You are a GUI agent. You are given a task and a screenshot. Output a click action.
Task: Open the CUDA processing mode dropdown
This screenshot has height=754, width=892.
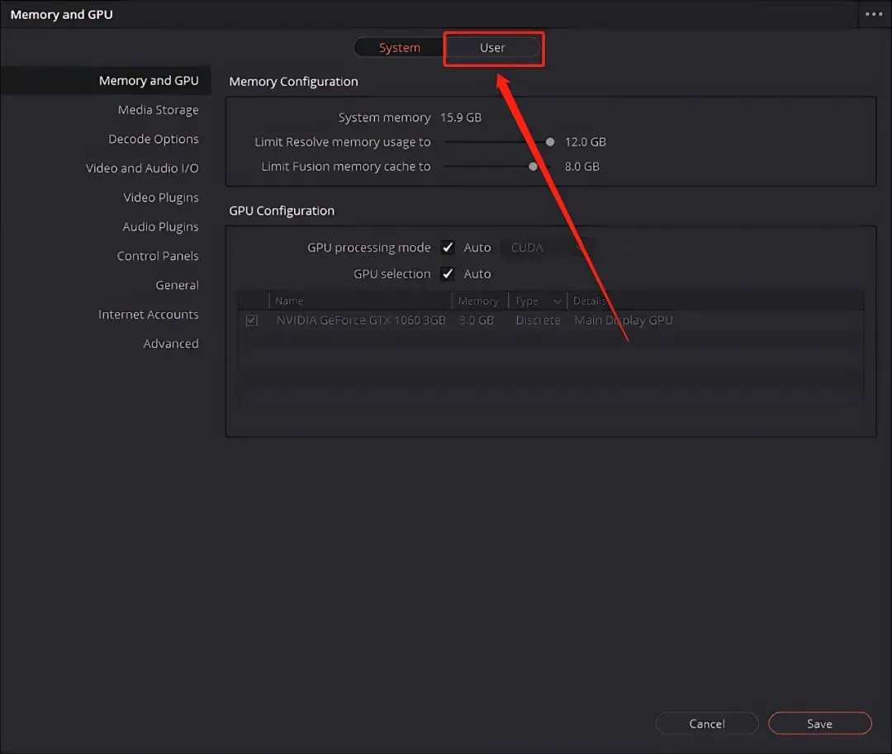(x=547, y=248)
